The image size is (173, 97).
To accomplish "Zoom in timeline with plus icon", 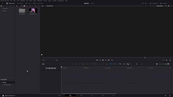I will 142,64.
